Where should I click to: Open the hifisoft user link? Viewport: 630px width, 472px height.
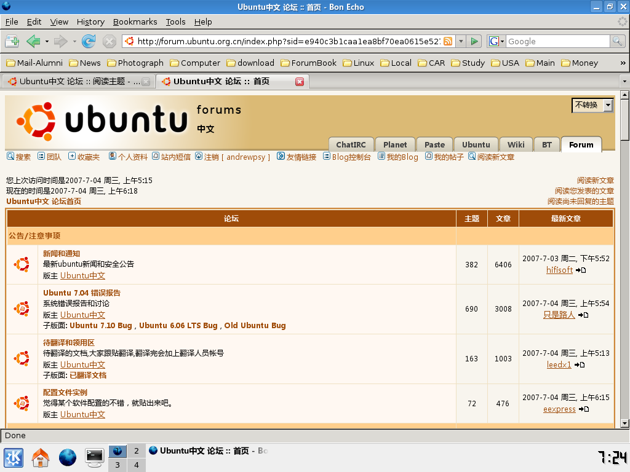[559, 270]
